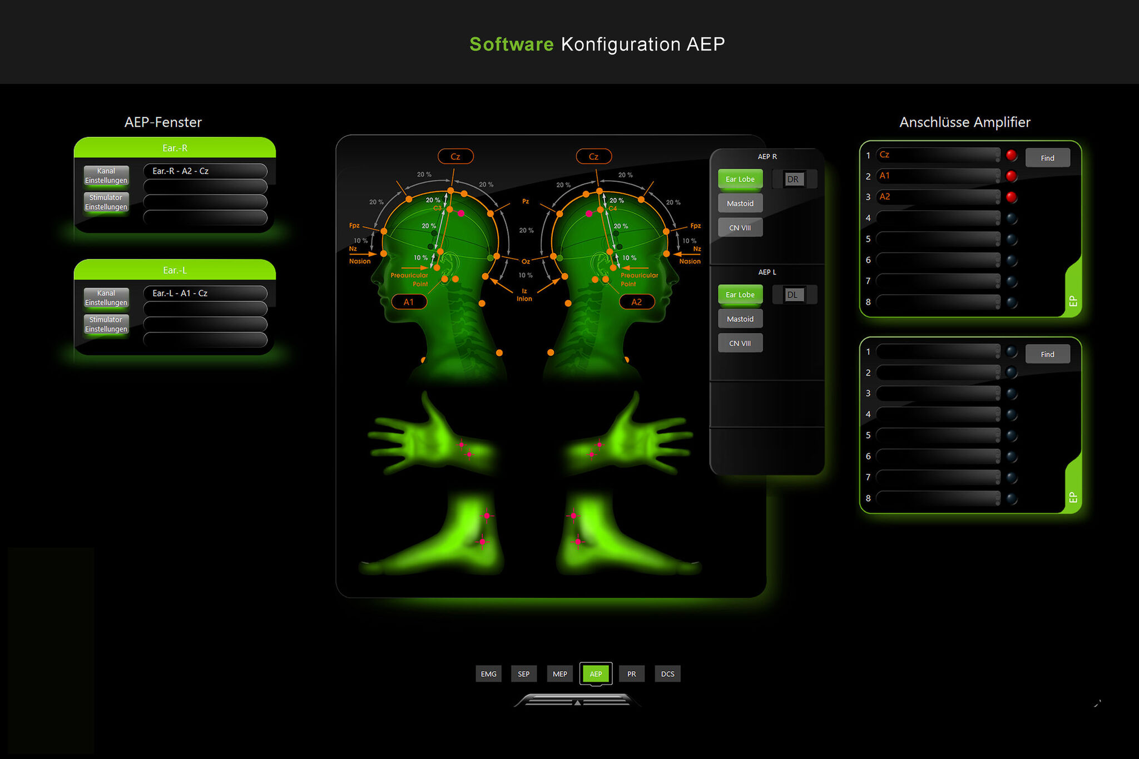This screenshot has width=1139, height=759.
Task: Click the Cz electrode label on left head
Action: click(455, 156)
